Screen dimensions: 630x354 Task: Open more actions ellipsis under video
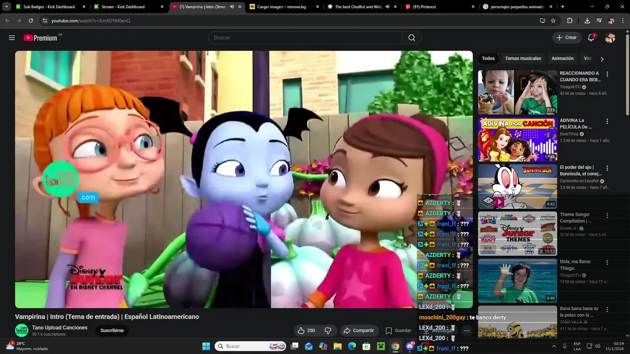467,330
